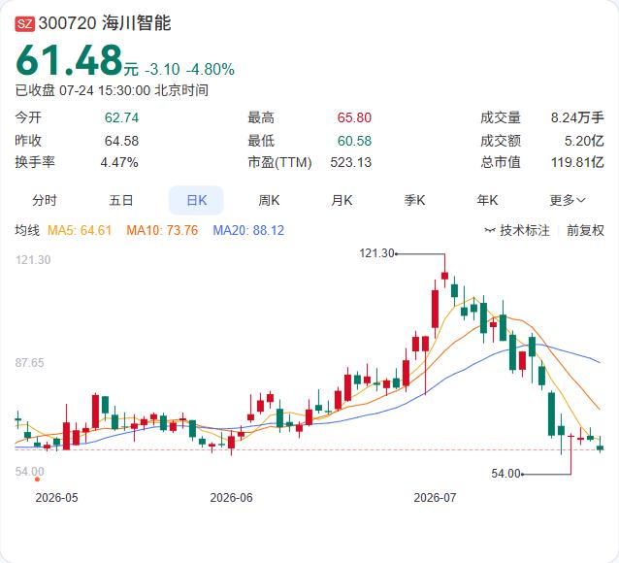619x563 pixels.
Task: Click the change amount -3.10
Action: click(x=162, y=70)
